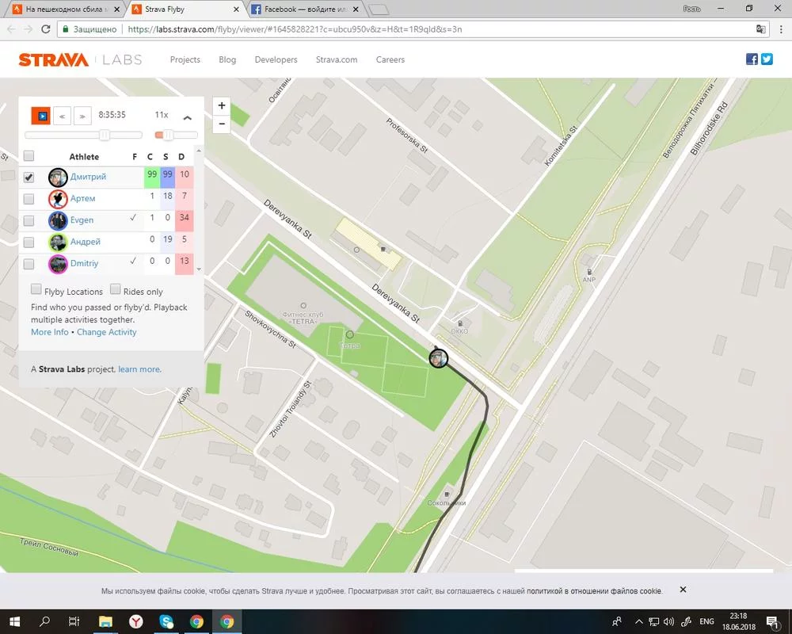792x634 pixels.
Task: Click the rewind step-back button
Action: [x=62, y=116]
